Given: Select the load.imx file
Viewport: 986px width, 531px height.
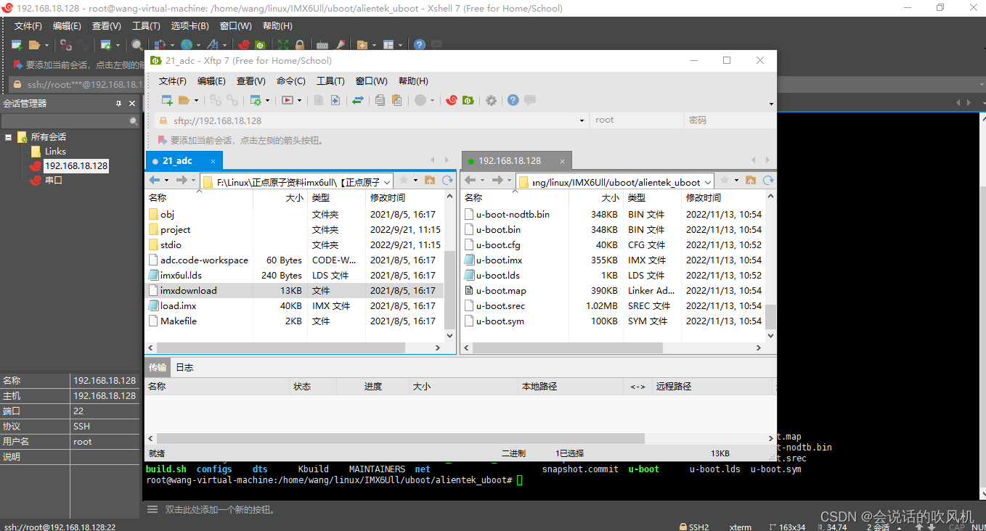Looking at the screenshot, I should coord(179,305).
